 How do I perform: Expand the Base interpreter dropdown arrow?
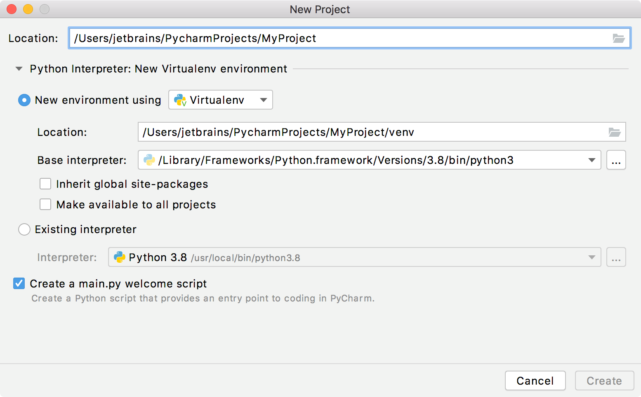[x=592, y=160]
